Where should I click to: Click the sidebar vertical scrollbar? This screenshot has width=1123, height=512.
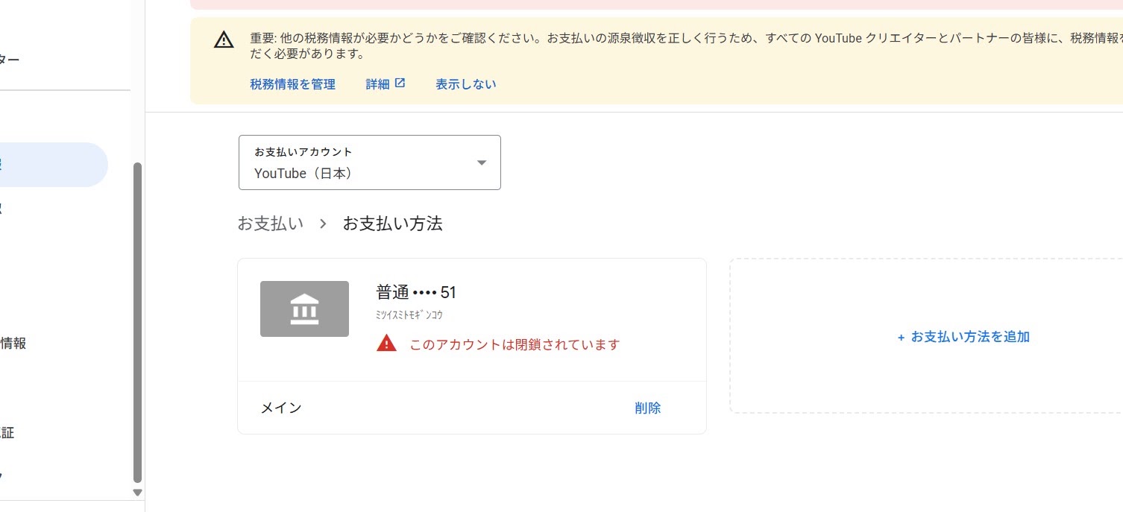point(136,322)
